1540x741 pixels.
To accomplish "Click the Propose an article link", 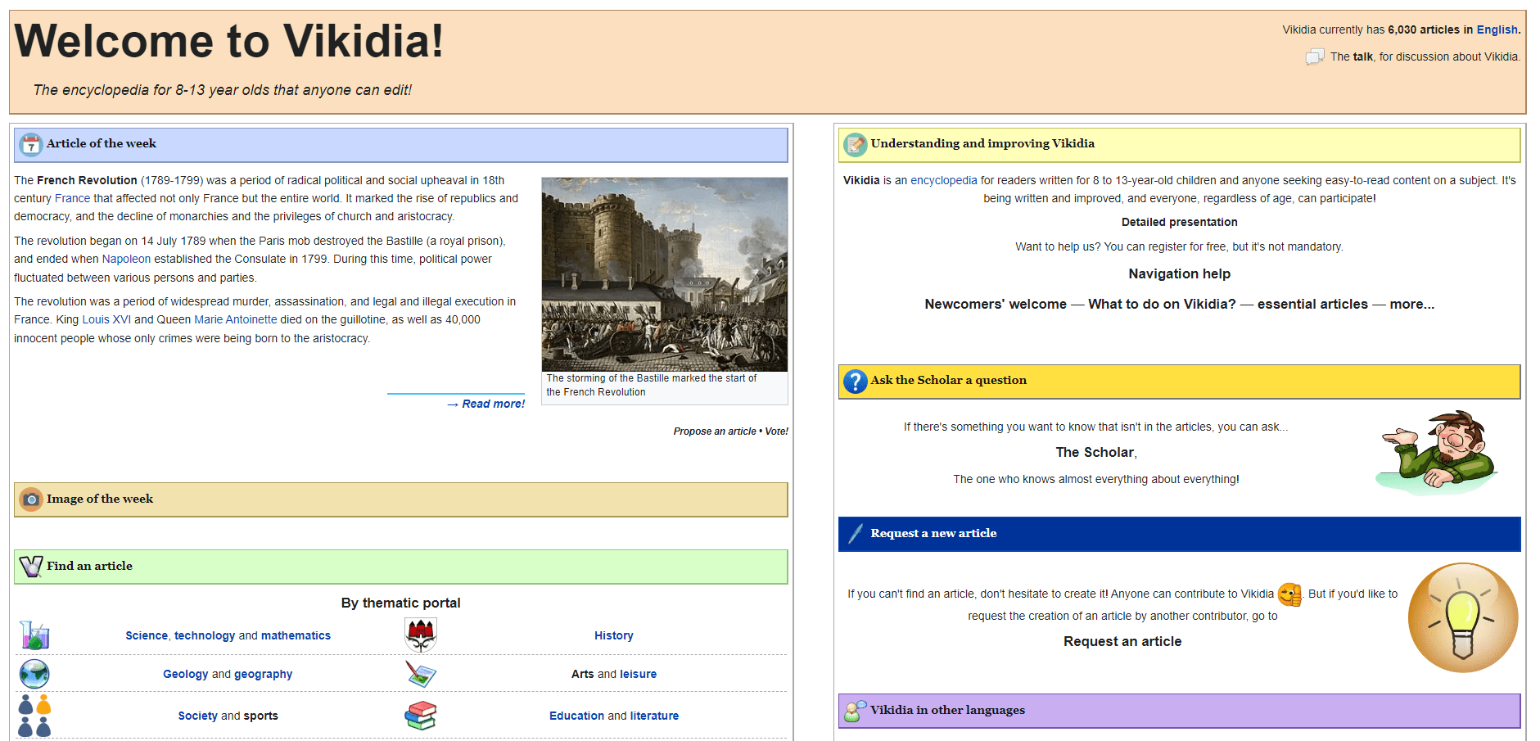I will [715, 431].
